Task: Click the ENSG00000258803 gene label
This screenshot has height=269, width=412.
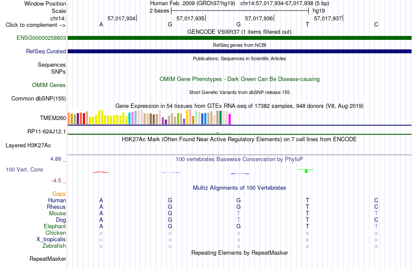Action: (41, 38)
